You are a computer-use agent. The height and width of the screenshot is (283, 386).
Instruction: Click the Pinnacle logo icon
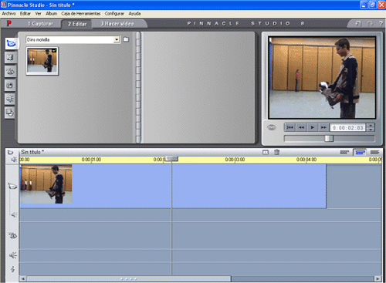[x=8, y=23]
